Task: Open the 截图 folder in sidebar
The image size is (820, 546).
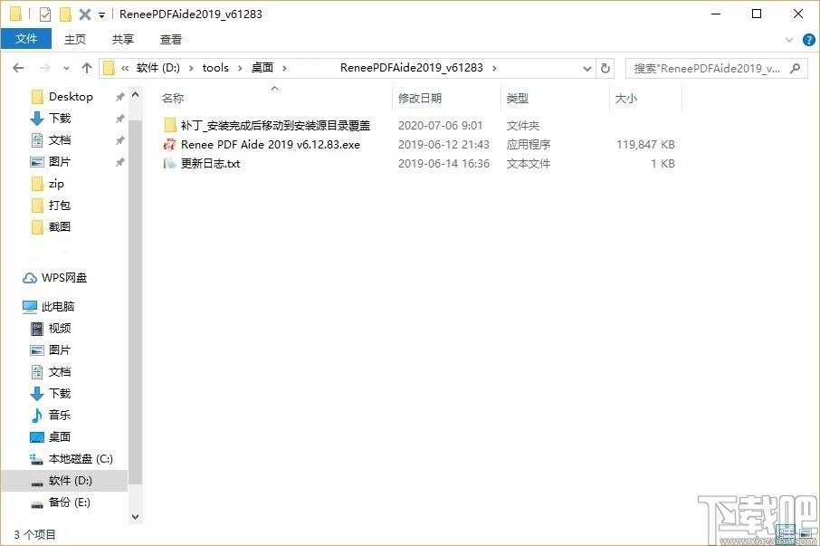Action: pos(60,227)
